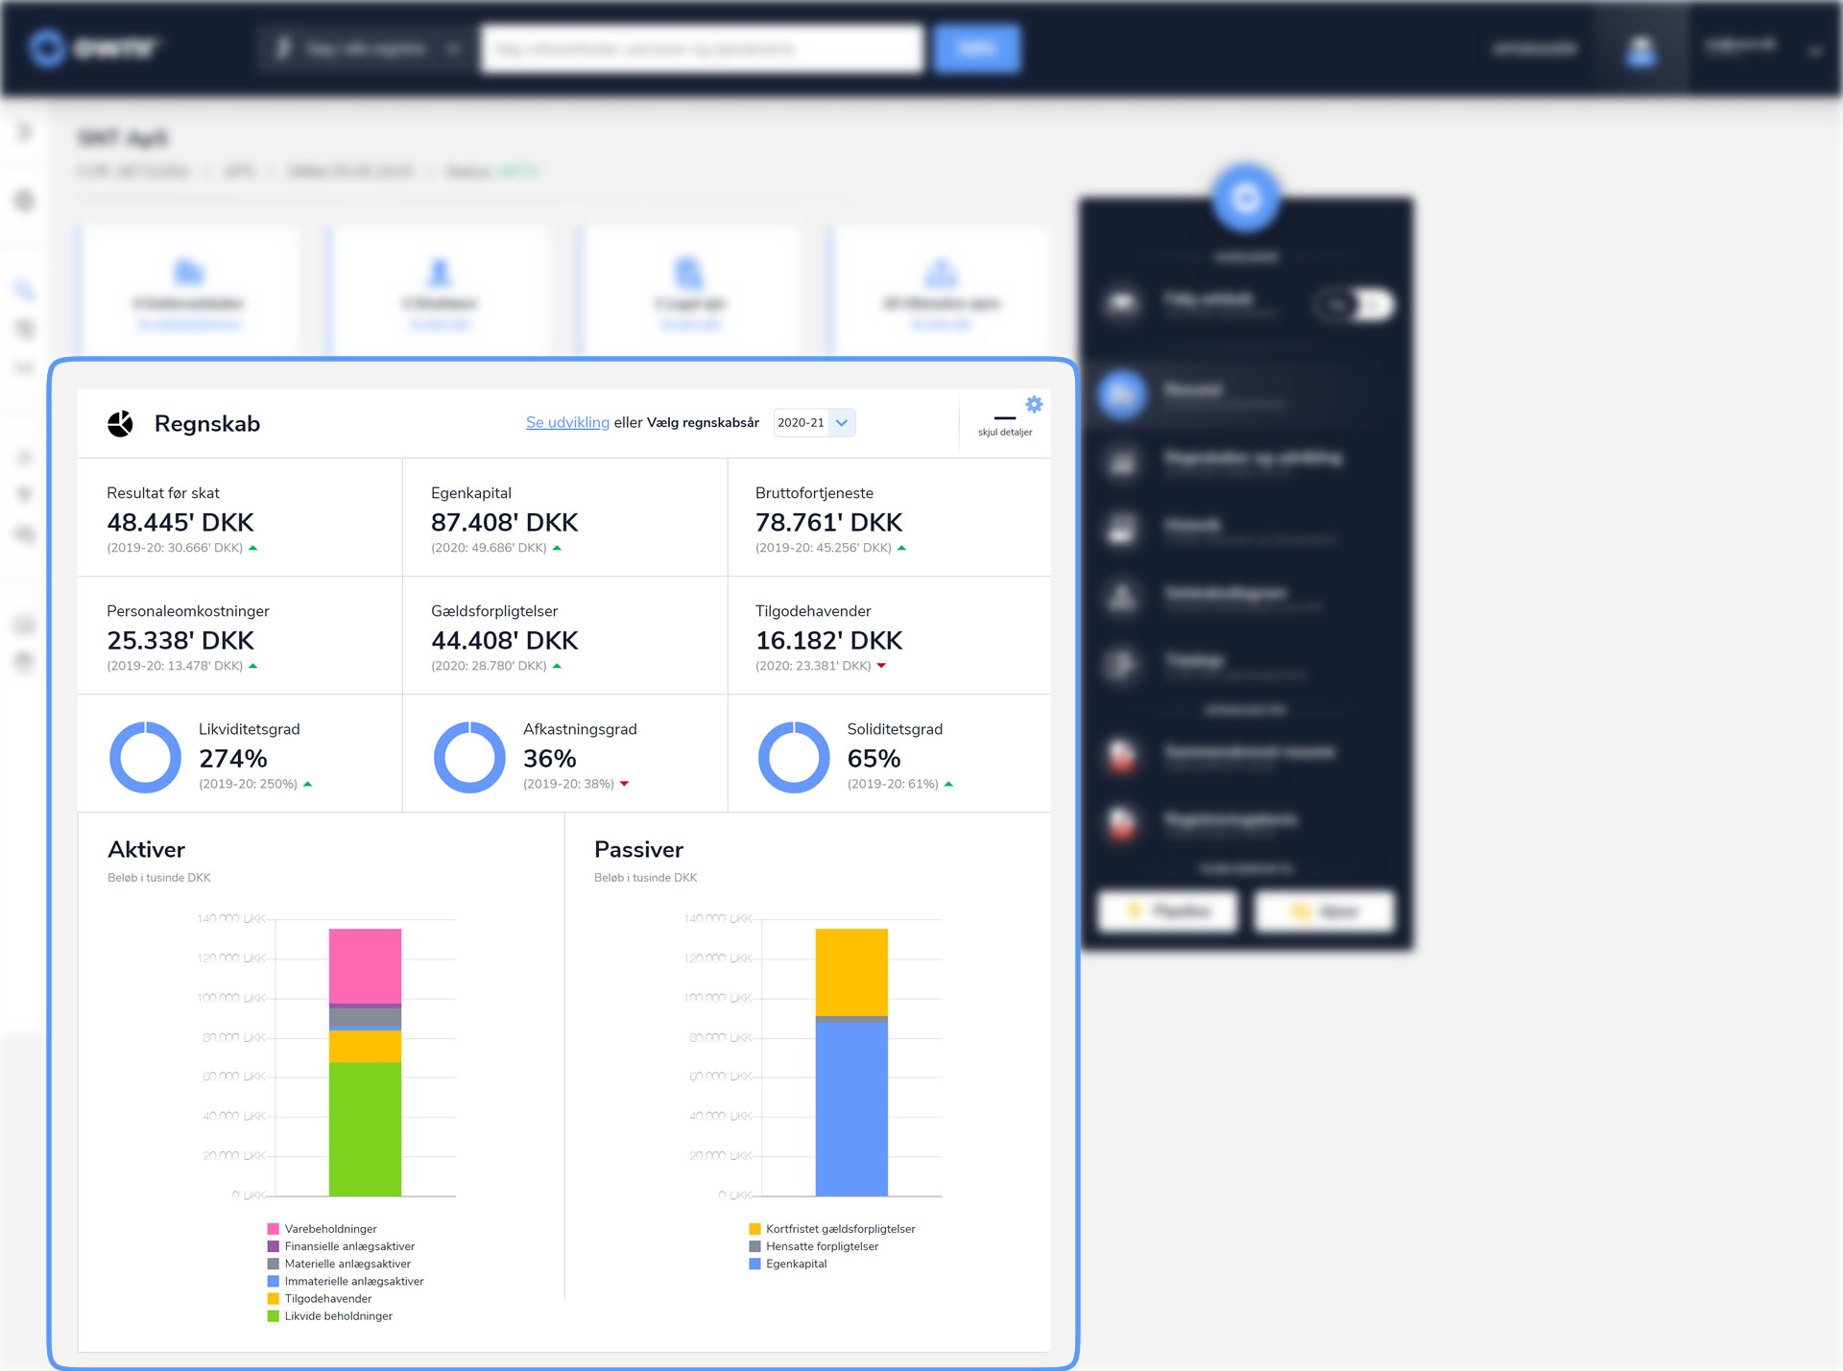Select the highlighted blue round icon in dark panel
Screen dimensions: 1843x1371
point(1122,393)
